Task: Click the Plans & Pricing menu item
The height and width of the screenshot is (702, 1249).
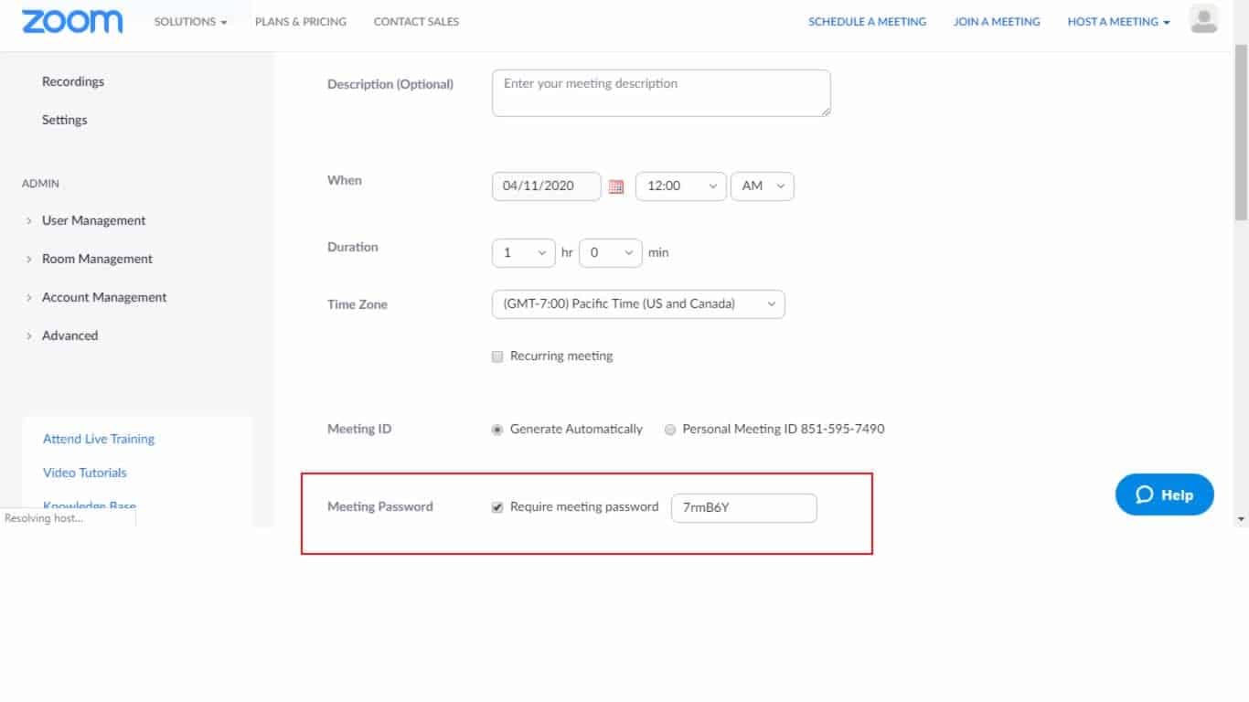Action: (x=301, y=21)
